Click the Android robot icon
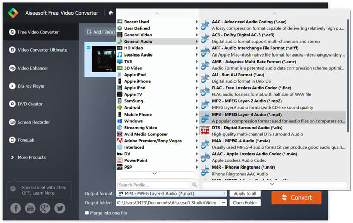Screen dimensions: 353x223 coord(120,107)
